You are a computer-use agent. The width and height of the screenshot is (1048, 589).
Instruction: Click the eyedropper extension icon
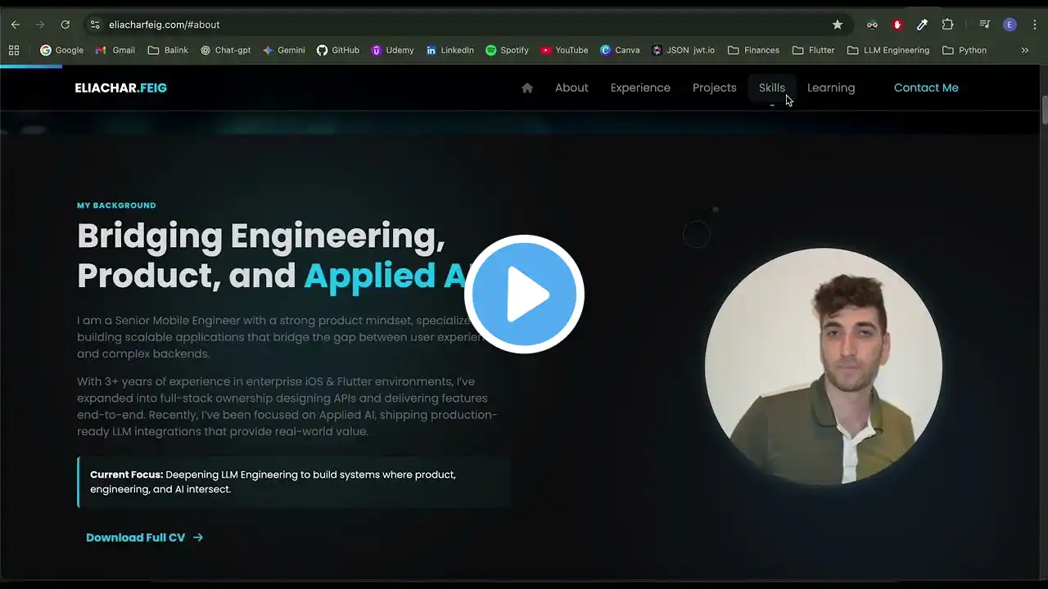pyautogui.click(x=922, y=25)
